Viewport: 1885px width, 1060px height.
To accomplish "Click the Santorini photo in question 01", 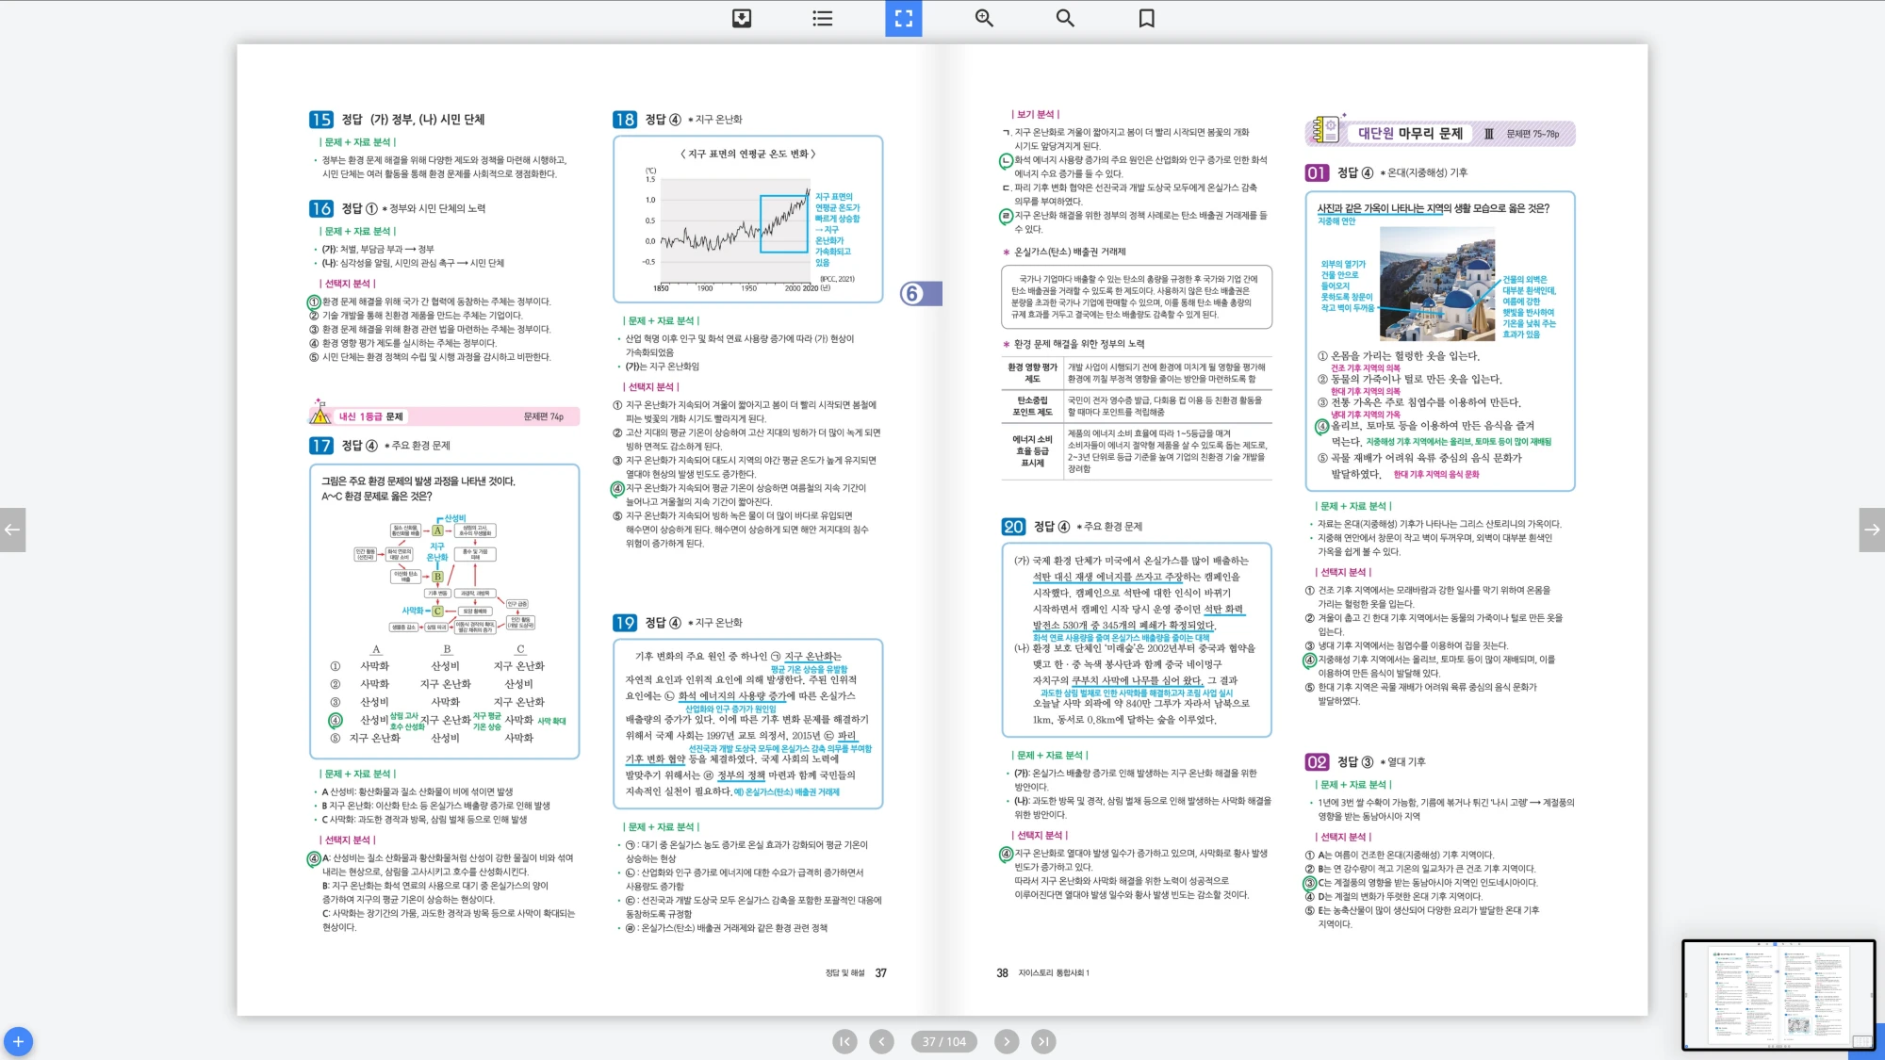I will click(1435, 284).
